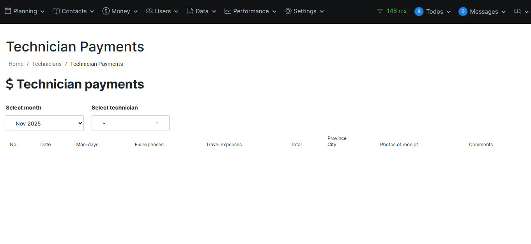Click the book icon beside Contacts

[x=56, y=11]
